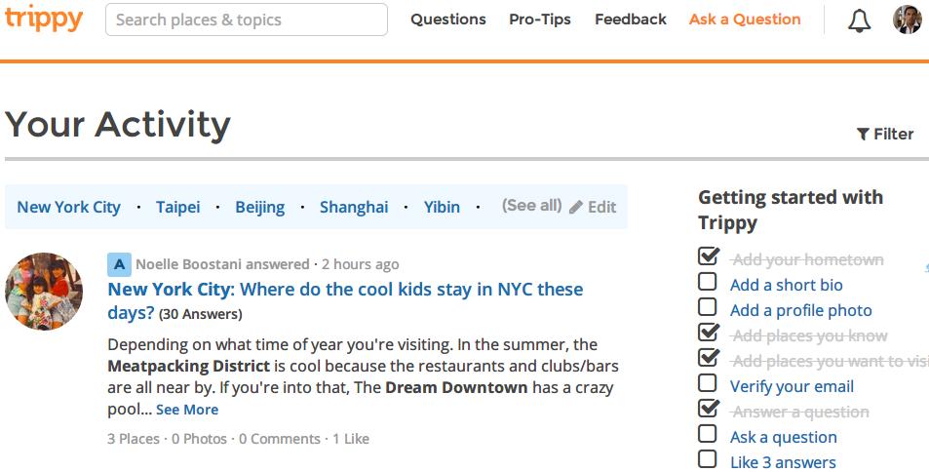
Task: Expand 'See all' places list
Action: [531, 206]
